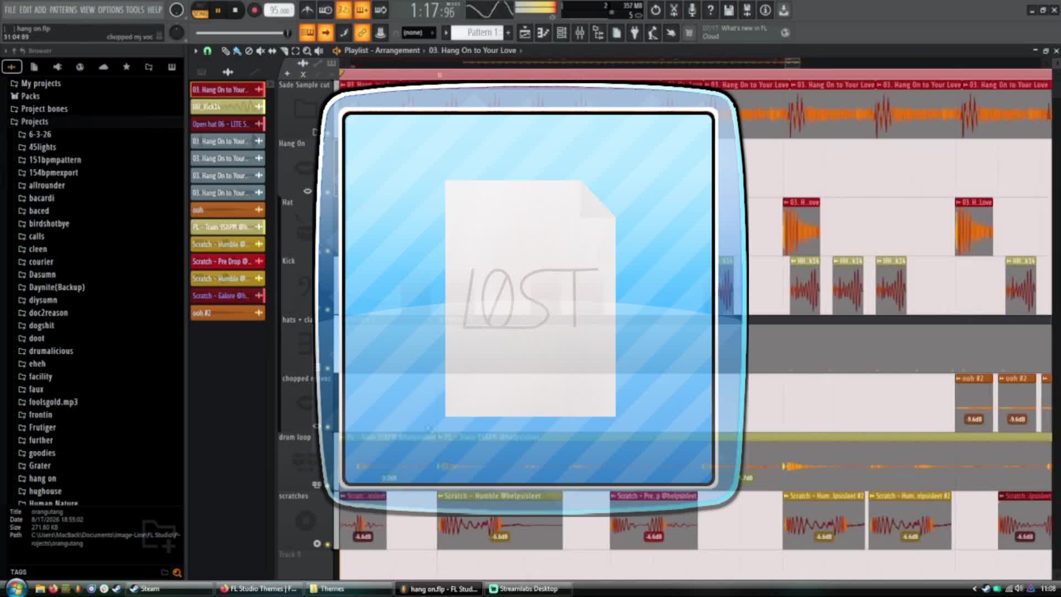Open the EDIT menu

click(25, 9)
